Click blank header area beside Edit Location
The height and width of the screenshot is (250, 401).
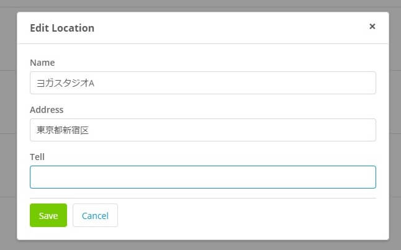[230, 28]
